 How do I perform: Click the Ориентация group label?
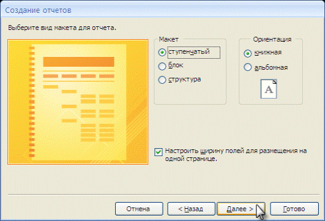pos(272,39)
